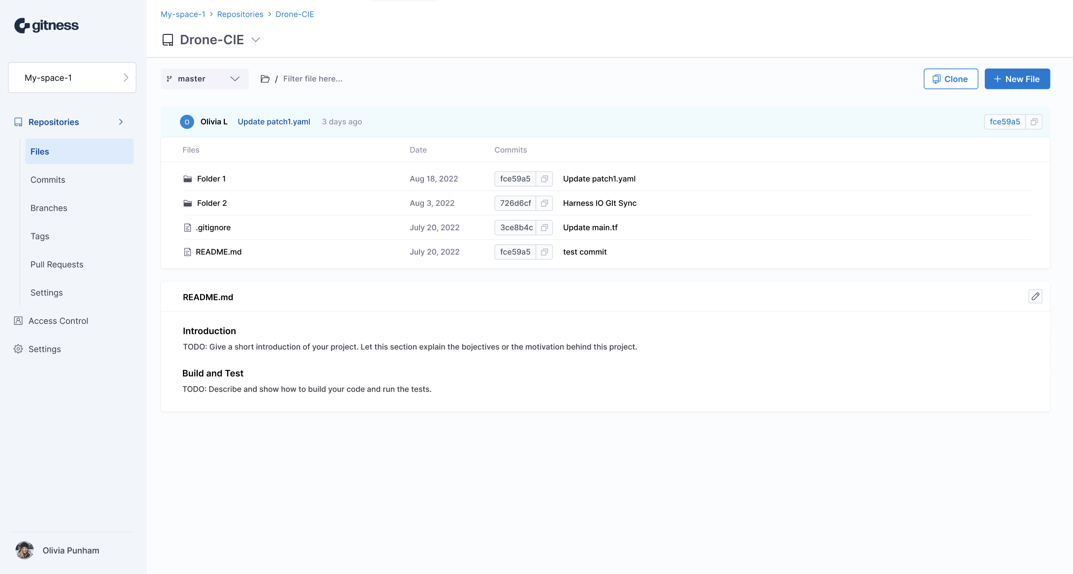Go to the Commits sidebar item
Screen dimensions: 1073x574
coord(48,180)
